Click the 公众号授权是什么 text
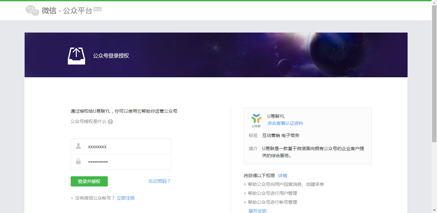 coord(88,121)
